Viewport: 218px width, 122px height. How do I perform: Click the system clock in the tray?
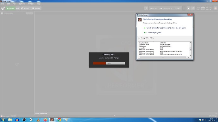tap(212, 120)
